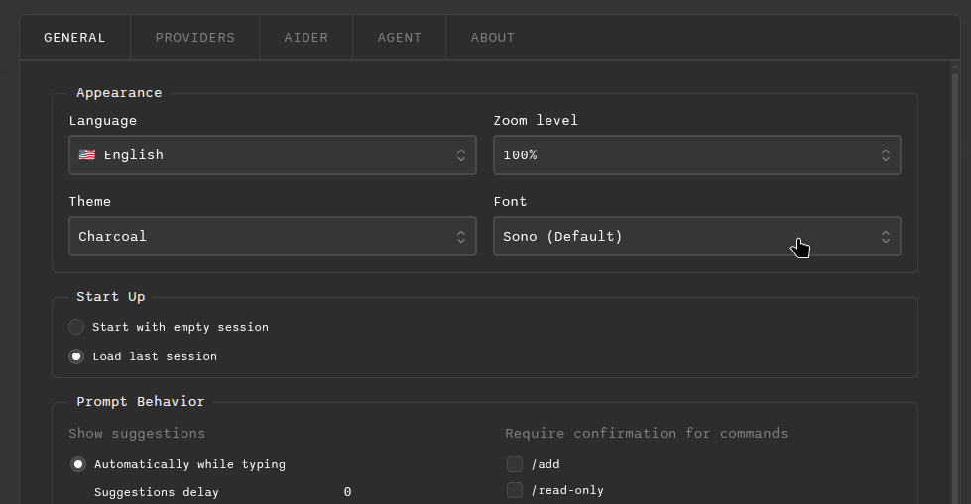Click the Zoom level label
This screenshot has height=504, width=971.
536,120
